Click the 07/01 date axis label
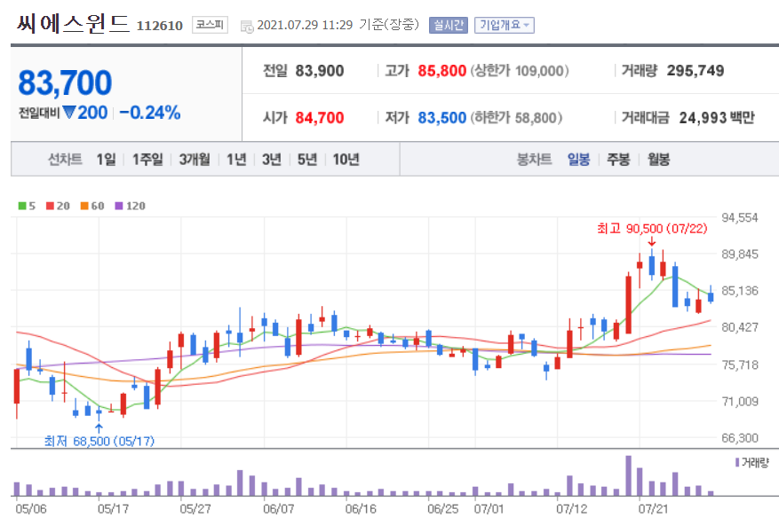The height and width of the screenshot is (525, 779). (489, 509)
